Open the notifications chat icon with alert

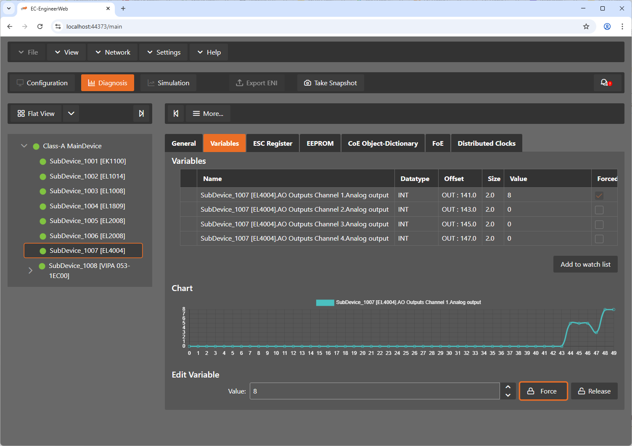[606, 83]
